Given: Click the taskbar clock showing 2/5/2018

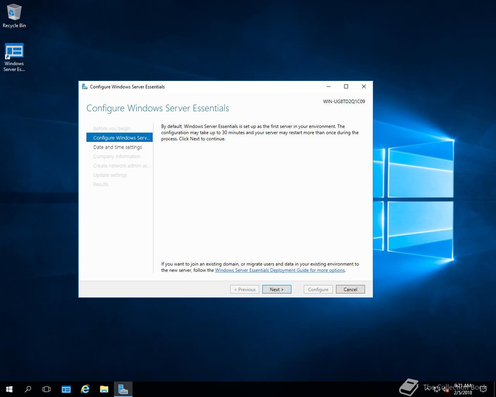Looking at the screenshot, I should point(463,389).
